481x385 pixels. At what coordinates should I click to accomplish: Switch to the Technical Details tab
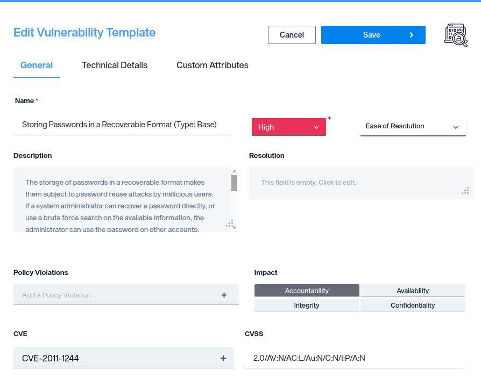[x=115, y=66]
